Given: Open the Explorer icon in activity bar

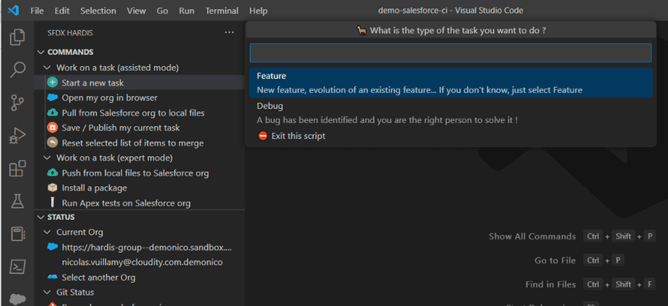Looking at the screenshot, I should coord(17,37).
